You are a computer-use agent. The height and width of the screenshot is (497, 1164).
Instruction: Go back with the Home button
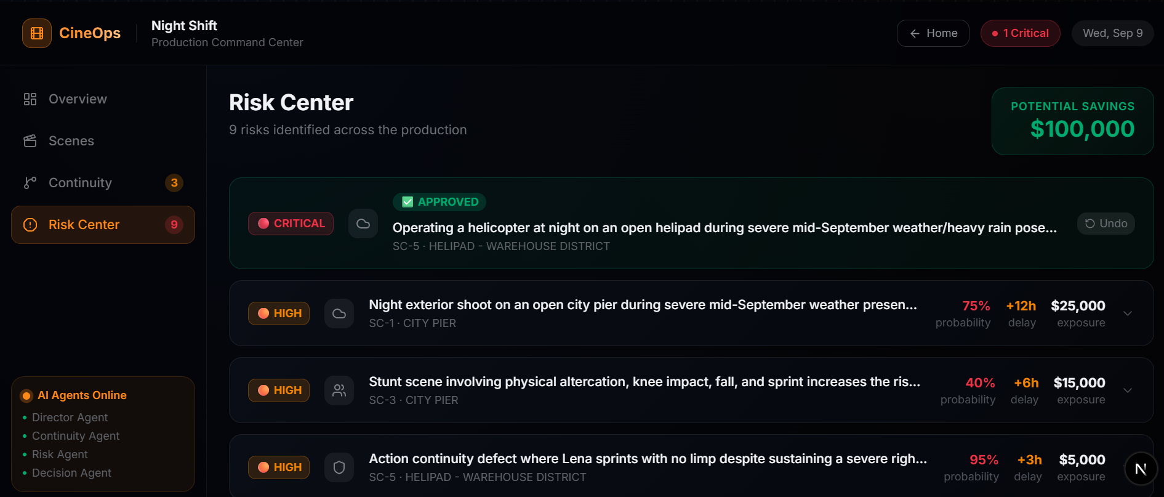pos(933,33)
